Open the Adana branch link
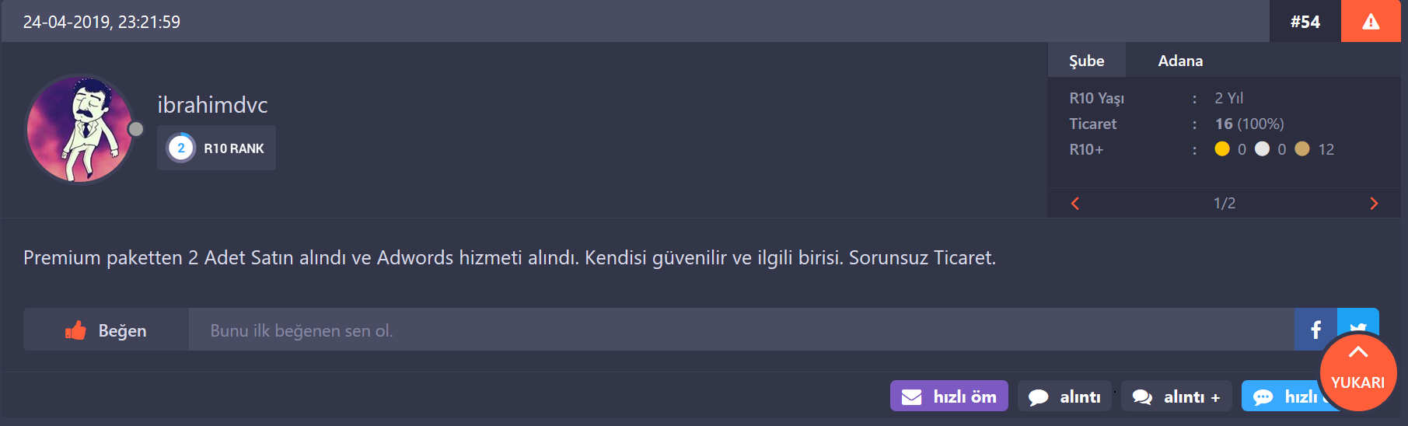1408x426 pixels. pos(1180,61)
